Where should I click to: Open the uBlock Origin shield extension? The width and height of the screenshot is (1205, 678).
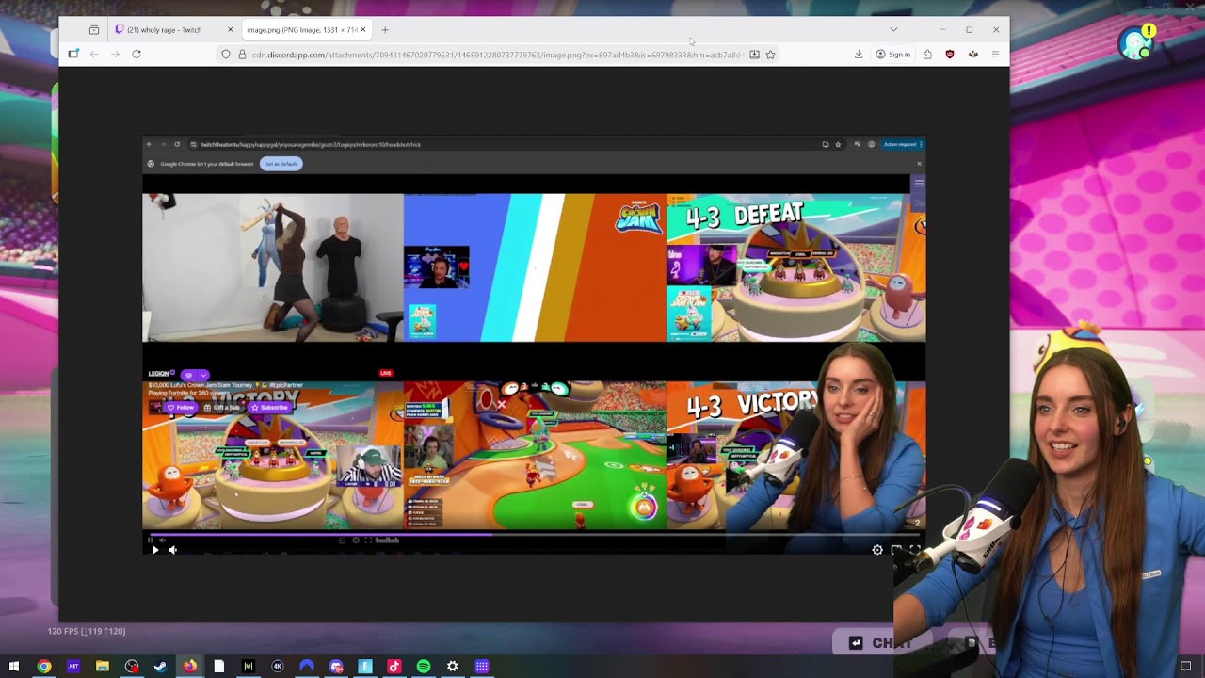click(949, 55)
